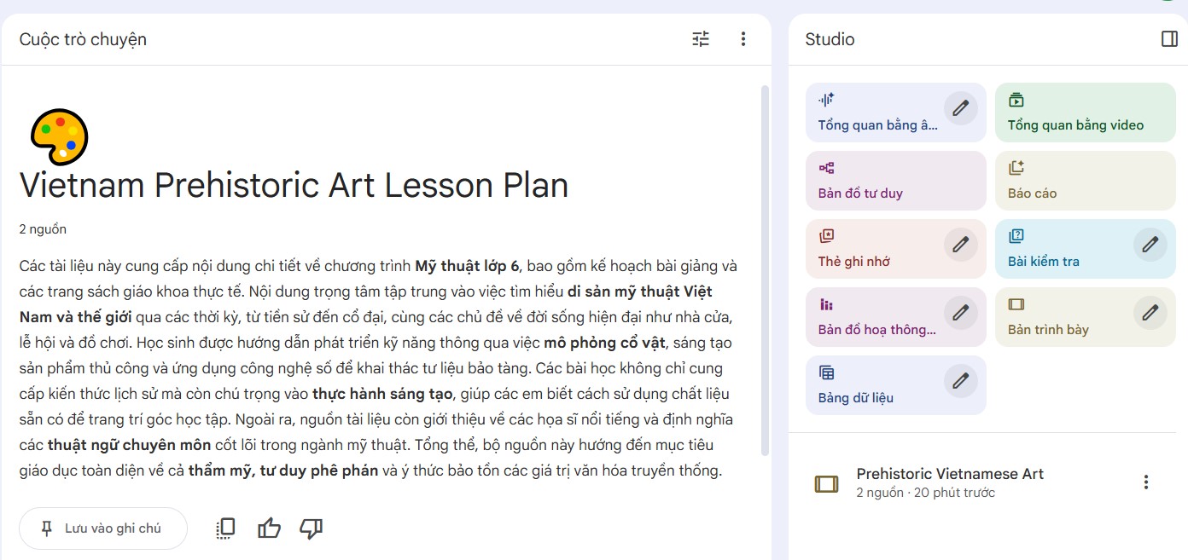Give a thumbs down to the summary

[311, 528]
